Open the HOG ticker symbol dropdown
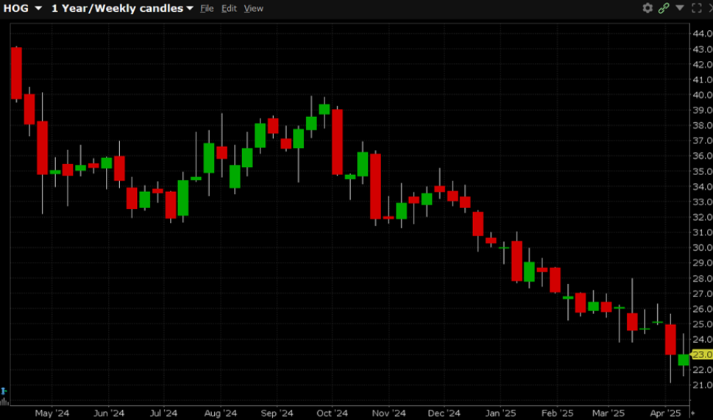This screenshot has width=713, height=420. (38, 9)
